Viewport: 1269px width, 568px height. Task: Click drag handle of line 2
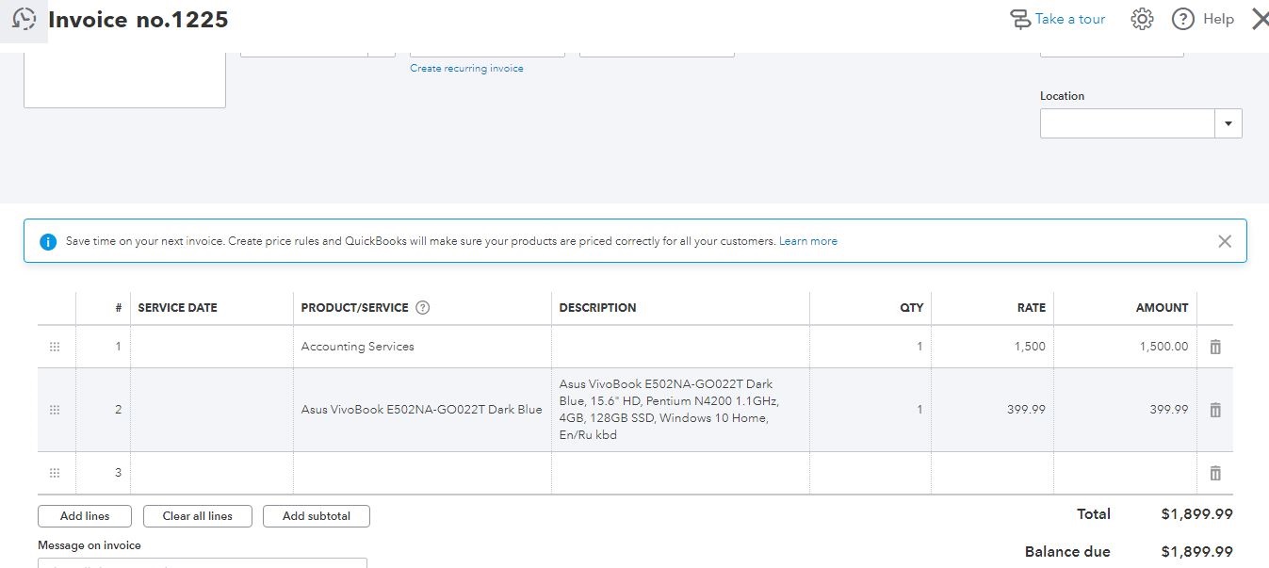click(x=55, y=410)
